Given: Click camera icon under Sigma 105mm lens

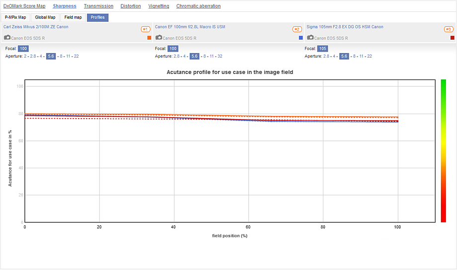Looking at the screenshot, I should [310, 38].
